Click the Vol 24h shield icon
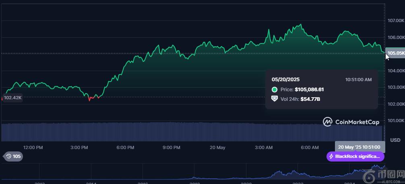This screenshot has height=184, width=405. (275, 98)
